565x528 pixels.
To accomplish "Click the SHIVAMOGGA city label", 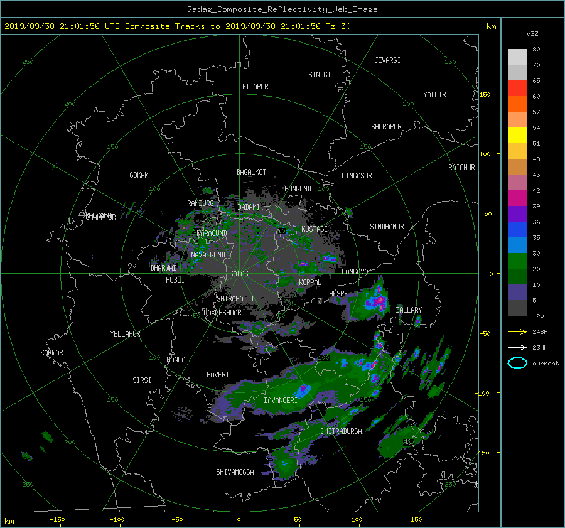I will click(235, 472).
